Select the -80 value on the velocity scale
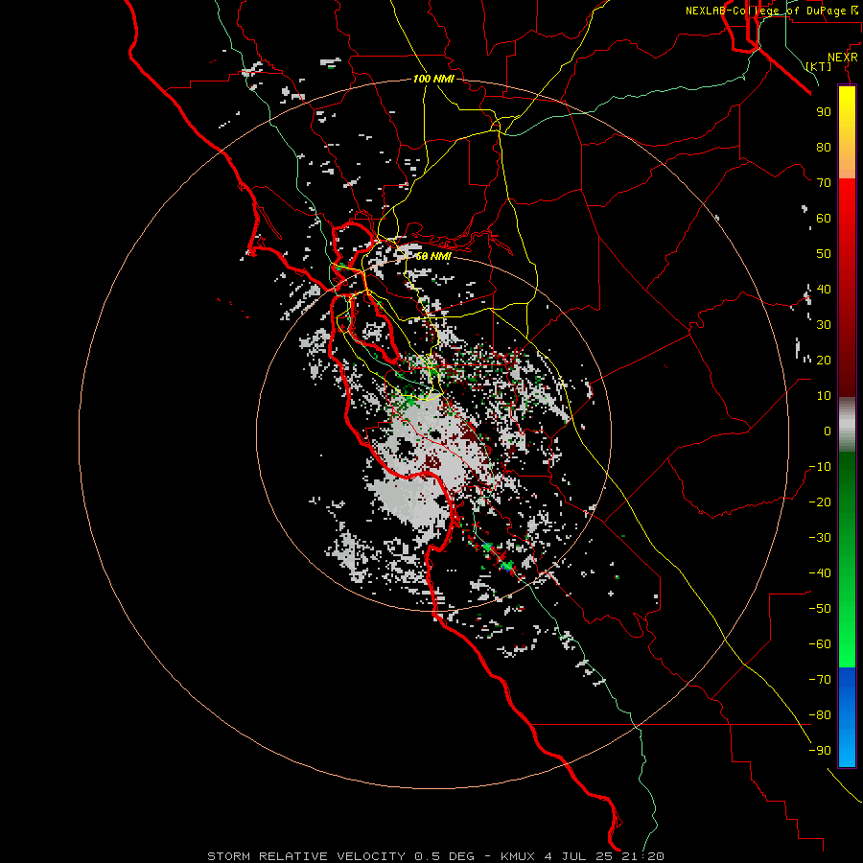The width and height of the screenshot is (863, 863). point(820,715)
